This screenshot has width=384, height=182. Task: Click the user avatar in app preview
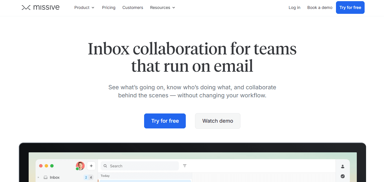pos(80,166)
